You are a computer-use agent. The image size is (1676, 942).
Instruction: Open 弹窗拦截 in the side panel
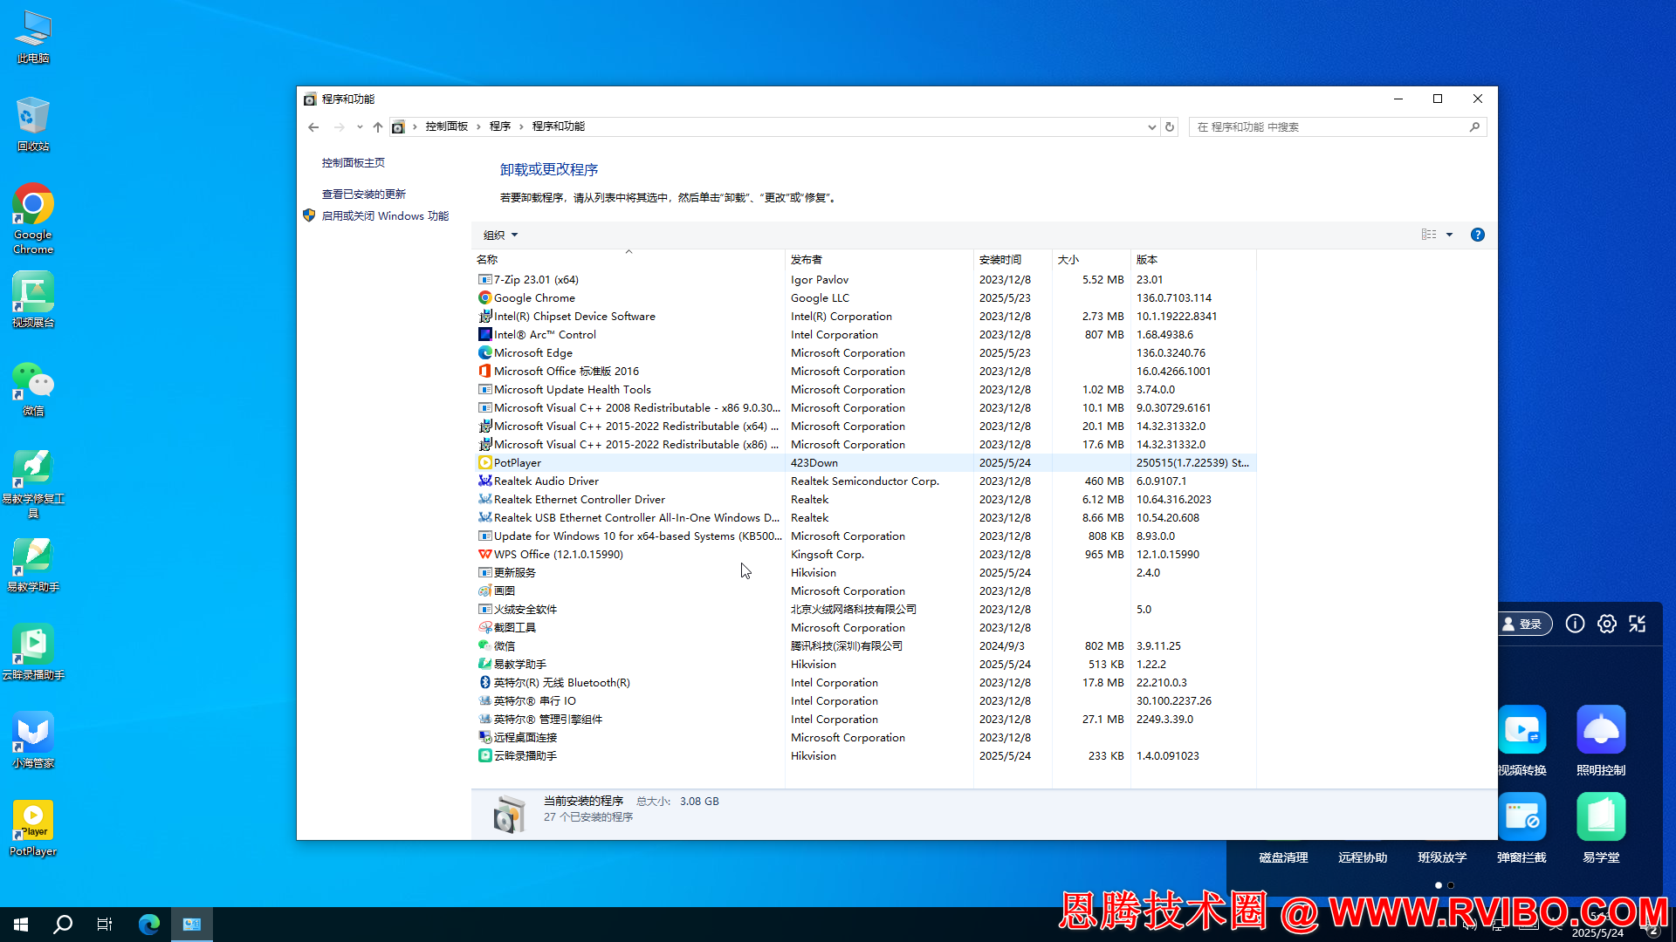(x=1521, y=828)
